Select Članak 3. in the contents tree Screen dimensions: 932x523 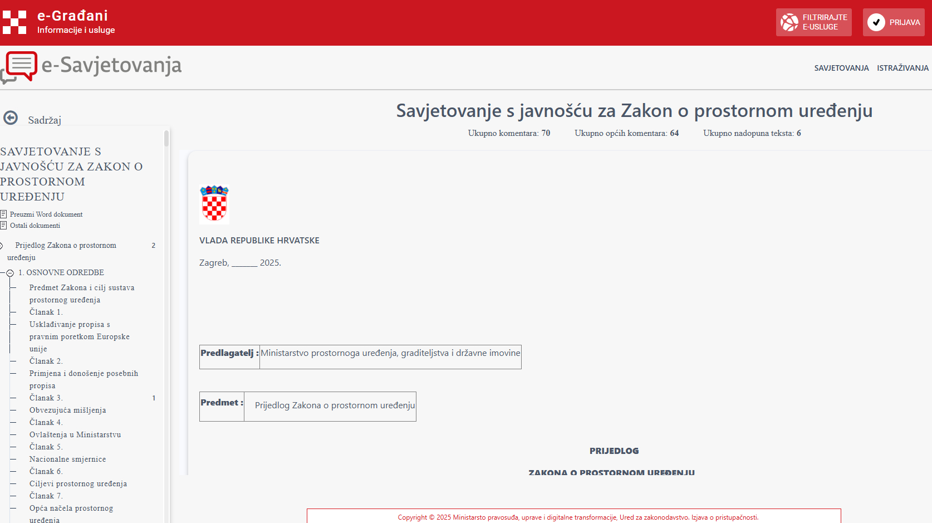(46, 398)
